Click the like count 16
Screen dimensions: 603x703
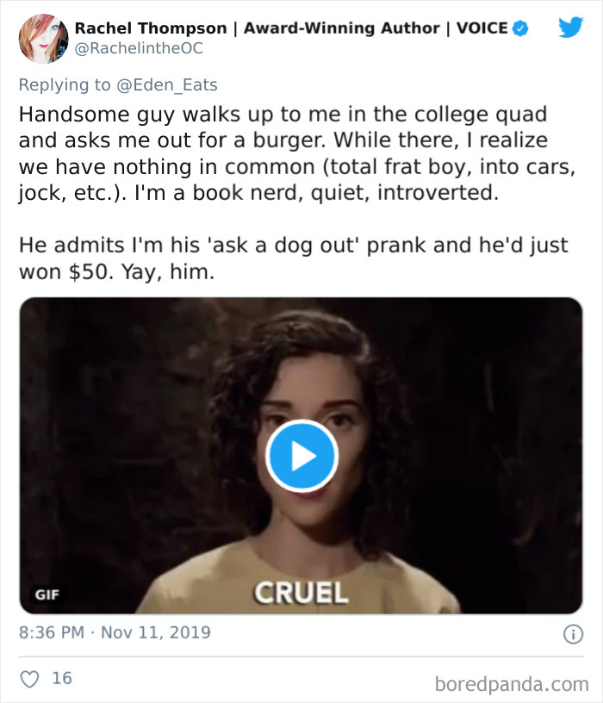coord(62,679)
